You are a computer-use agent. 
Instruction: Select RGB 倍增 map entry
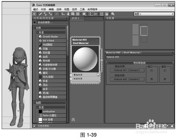coord(52,120)
